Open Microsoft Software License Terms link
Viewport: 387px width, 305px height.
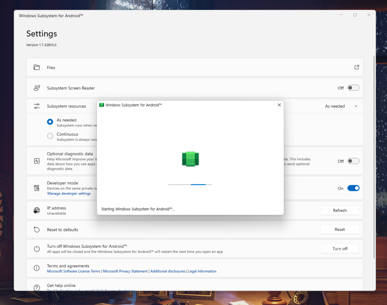[x=74, y=271]
